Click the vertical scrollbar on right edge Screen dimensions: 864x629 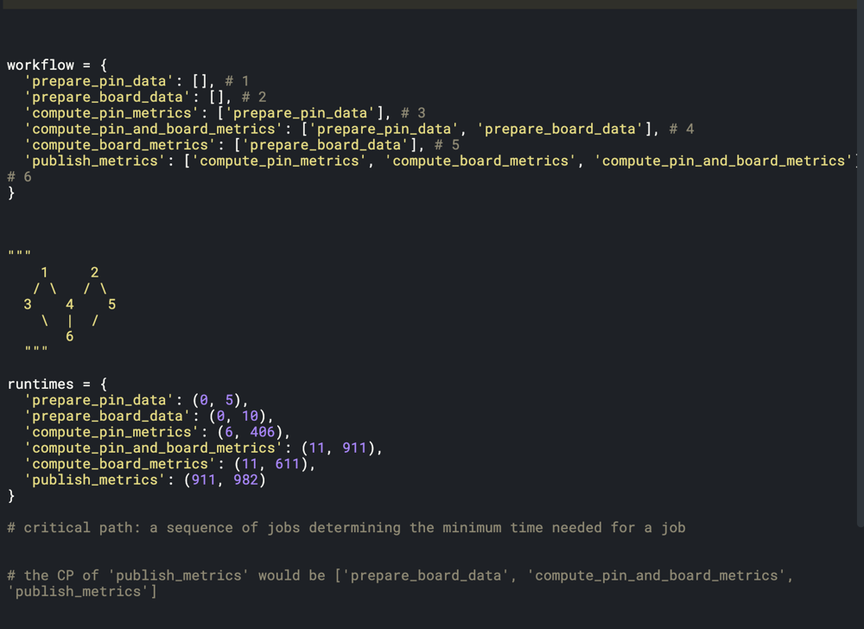[x=860, y=259]
